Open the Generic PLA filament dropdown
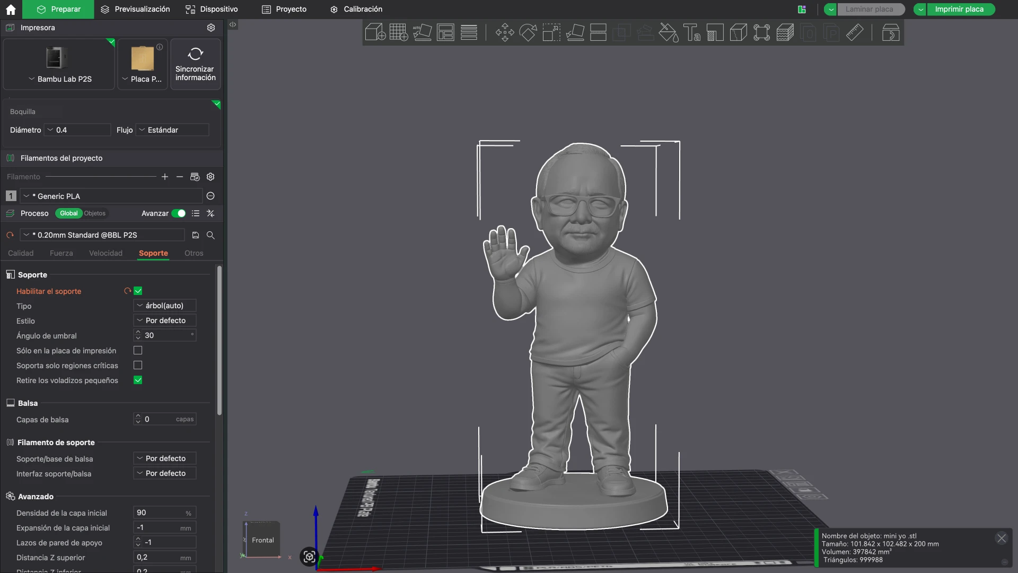 pyautogui.click(x=111, y=196)
